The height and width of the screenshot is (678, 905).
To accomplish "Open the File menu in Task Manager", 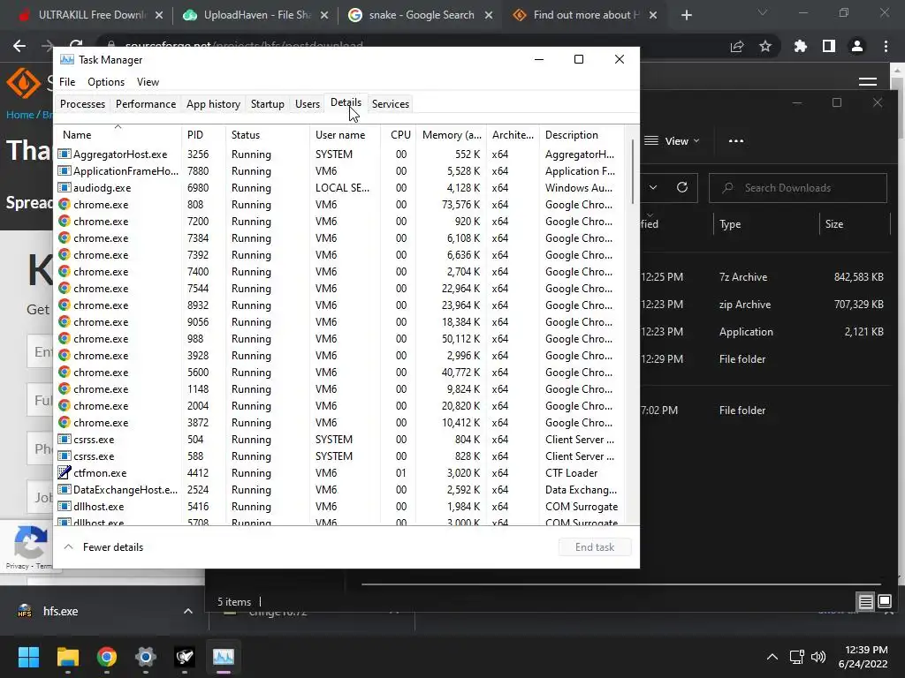I will [x=67, y=82].
